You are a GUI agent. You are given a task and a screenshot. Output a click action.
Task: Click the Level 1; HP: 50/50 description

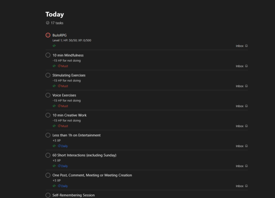point(72,40)
